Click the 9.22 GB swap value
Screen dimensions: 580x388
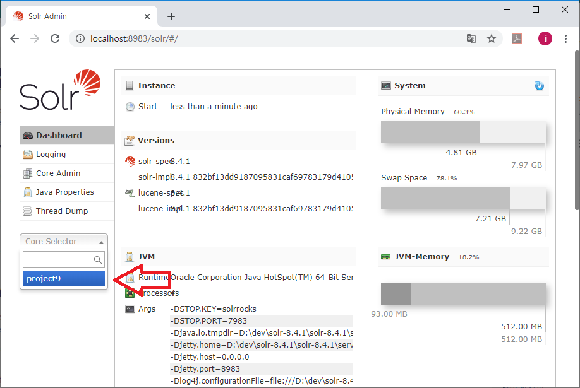[526, 232]
